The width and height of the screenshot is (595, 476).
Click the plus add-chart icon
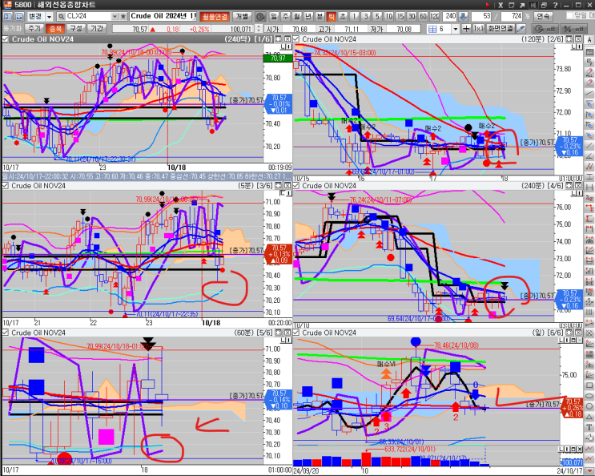[466, 29]
